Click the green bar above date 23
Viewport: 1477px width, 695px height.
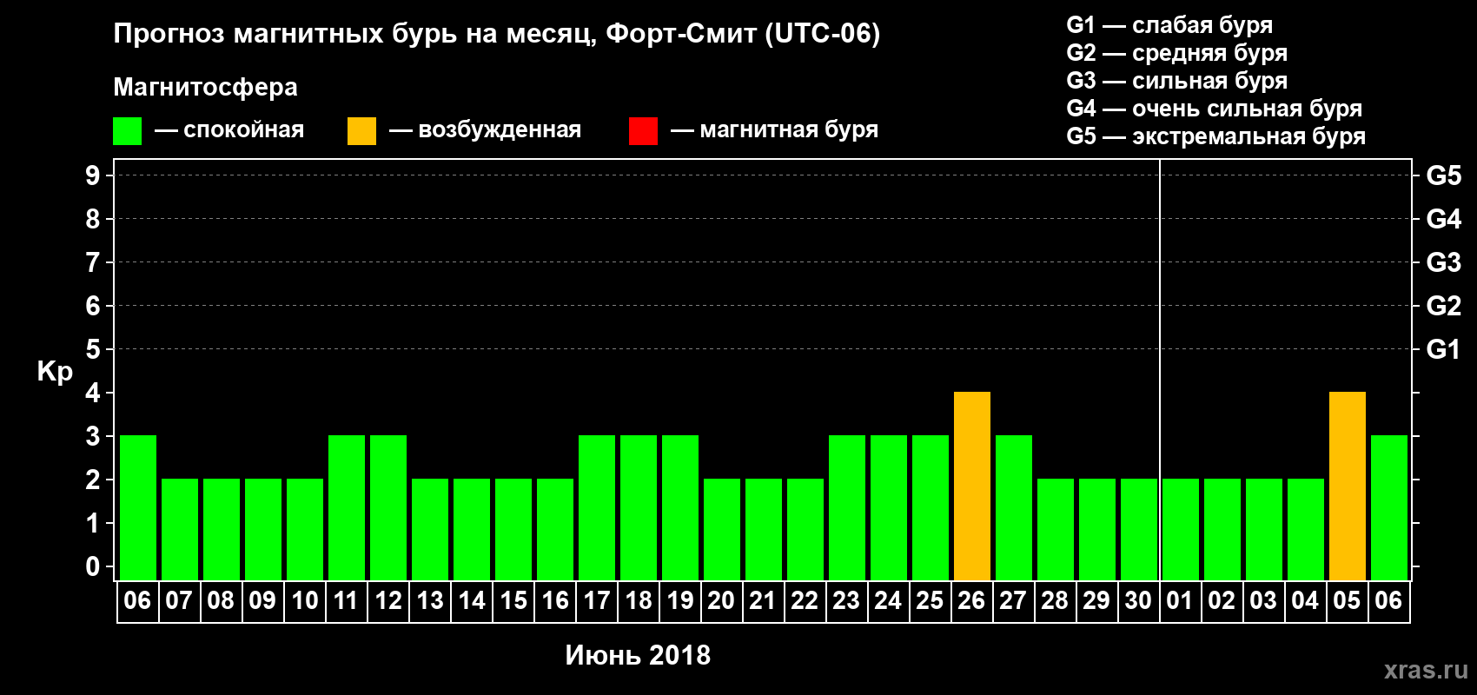(847, 507)
